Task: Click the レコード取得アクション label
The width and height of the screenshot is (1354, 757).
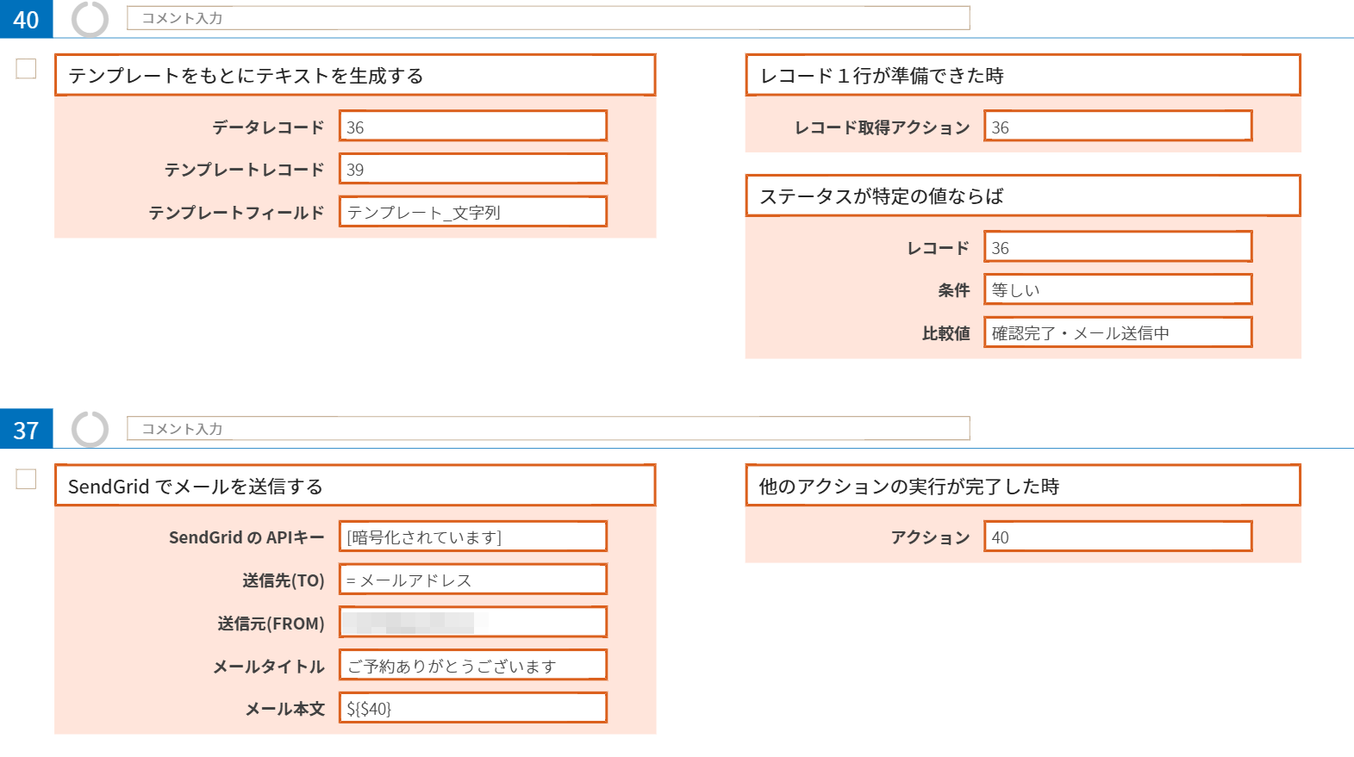Action: [x=882, y=127]
